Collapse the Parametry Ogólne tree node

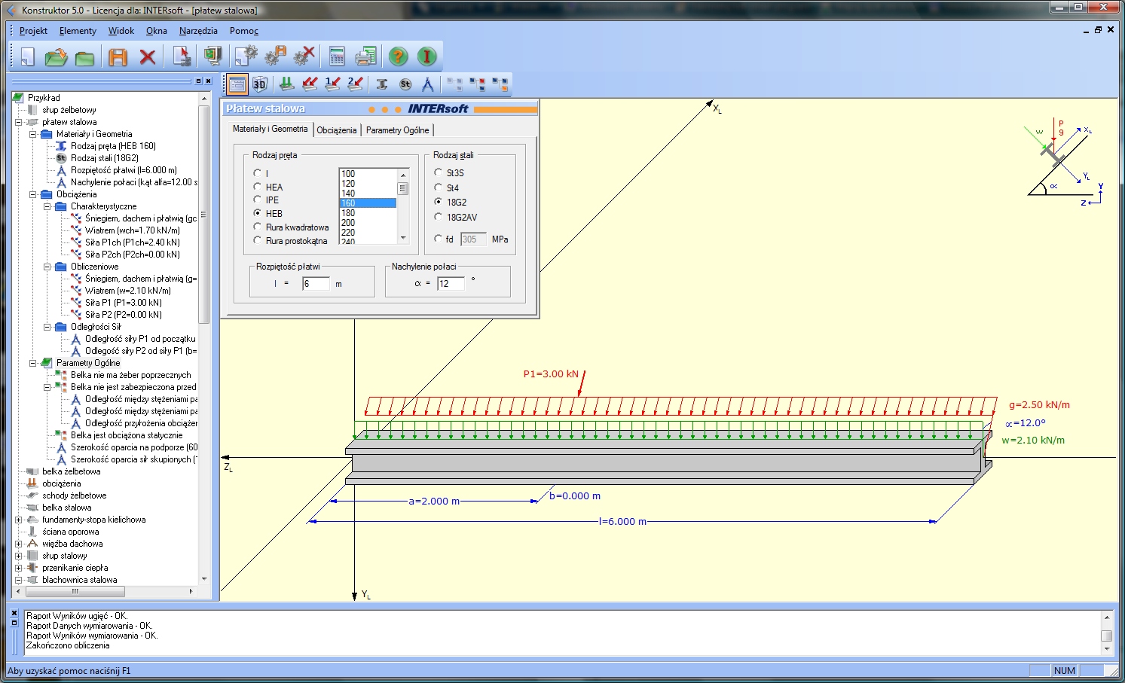pos(33,363)
